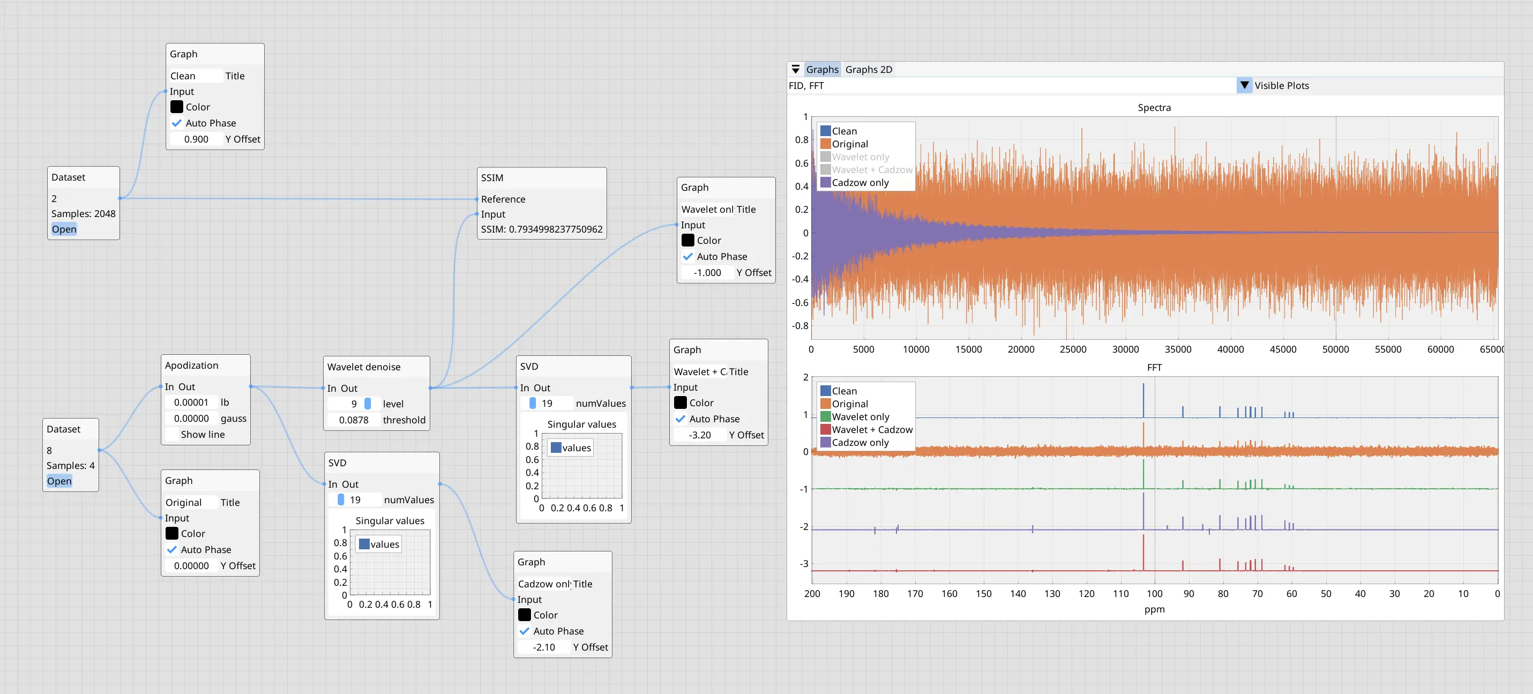
Task: Click Open button in Dataset 2 node
Action: click(x=64, y=229)
